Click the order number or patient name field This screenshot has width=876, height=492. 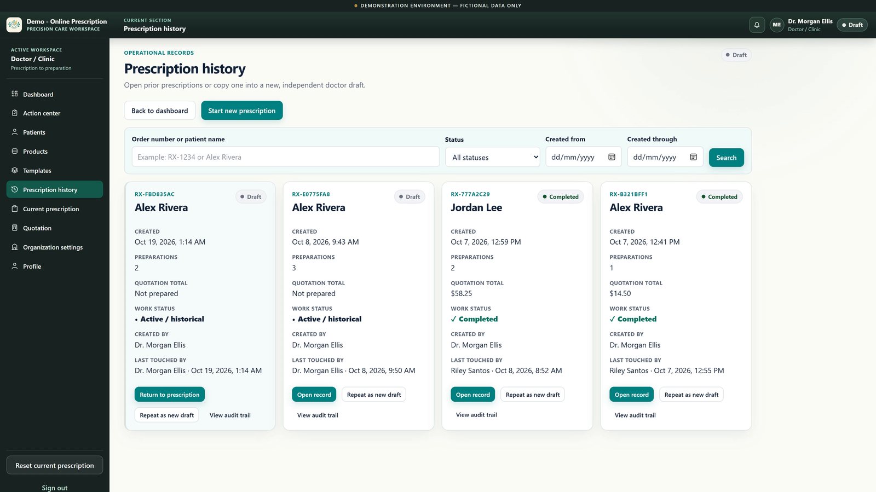coord(285,157)
